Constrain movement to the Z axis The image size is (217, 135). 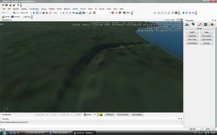[70, 13]
